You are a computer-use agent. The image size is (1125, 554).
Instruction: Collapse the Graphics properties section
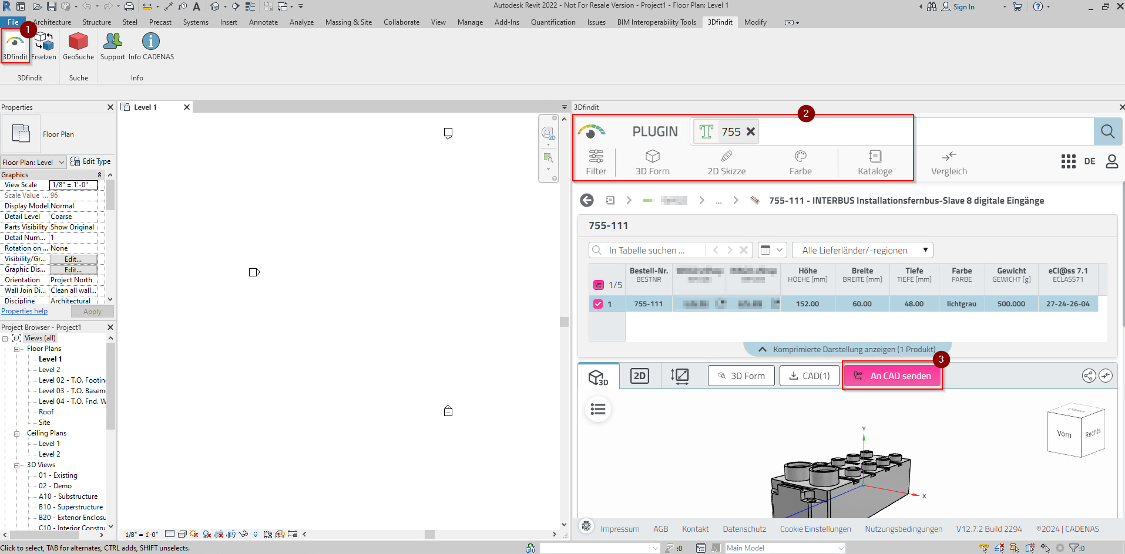[x=99, y=175]
